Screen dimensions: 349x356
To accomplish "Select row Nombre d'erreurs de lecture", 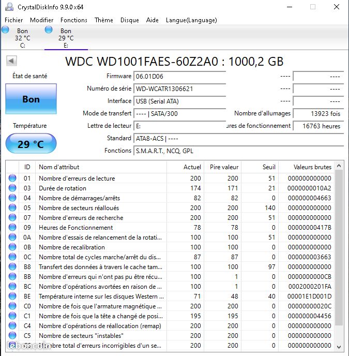I will [x=170, y=178].
